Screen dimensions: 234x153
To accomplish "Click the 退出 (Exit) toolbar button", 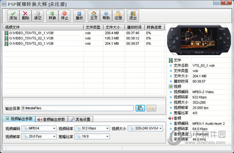I will [x=133, y=16].
